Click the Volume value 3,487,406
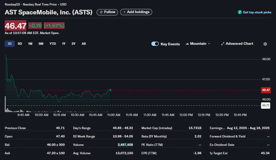276x160 pixels. click(x=125, y=145)
